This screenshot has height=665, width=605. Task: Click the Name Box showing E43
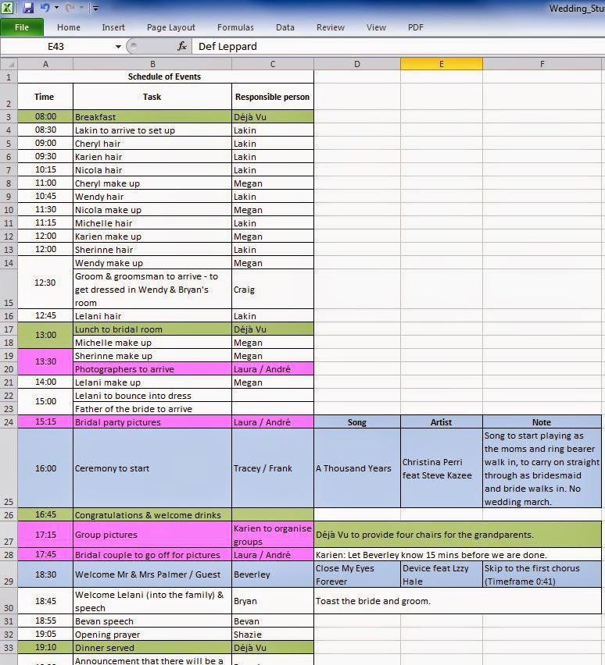(x=56, y=46)
